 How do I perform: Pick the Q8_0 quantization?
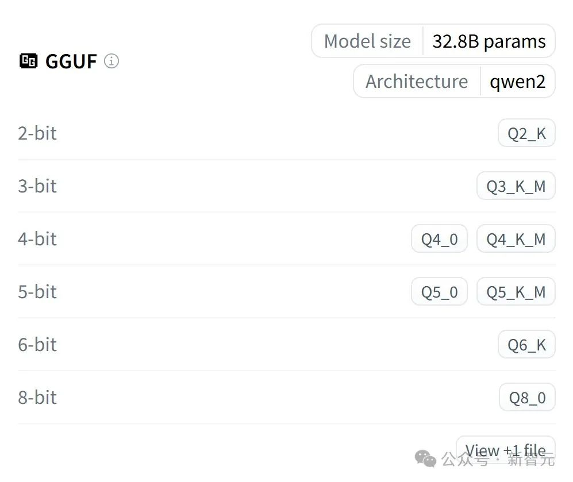[528, 398]
